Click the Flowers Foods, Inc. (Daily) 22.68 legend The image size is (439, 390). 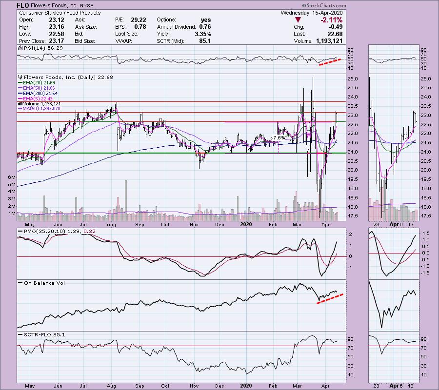tap(69, 77)
